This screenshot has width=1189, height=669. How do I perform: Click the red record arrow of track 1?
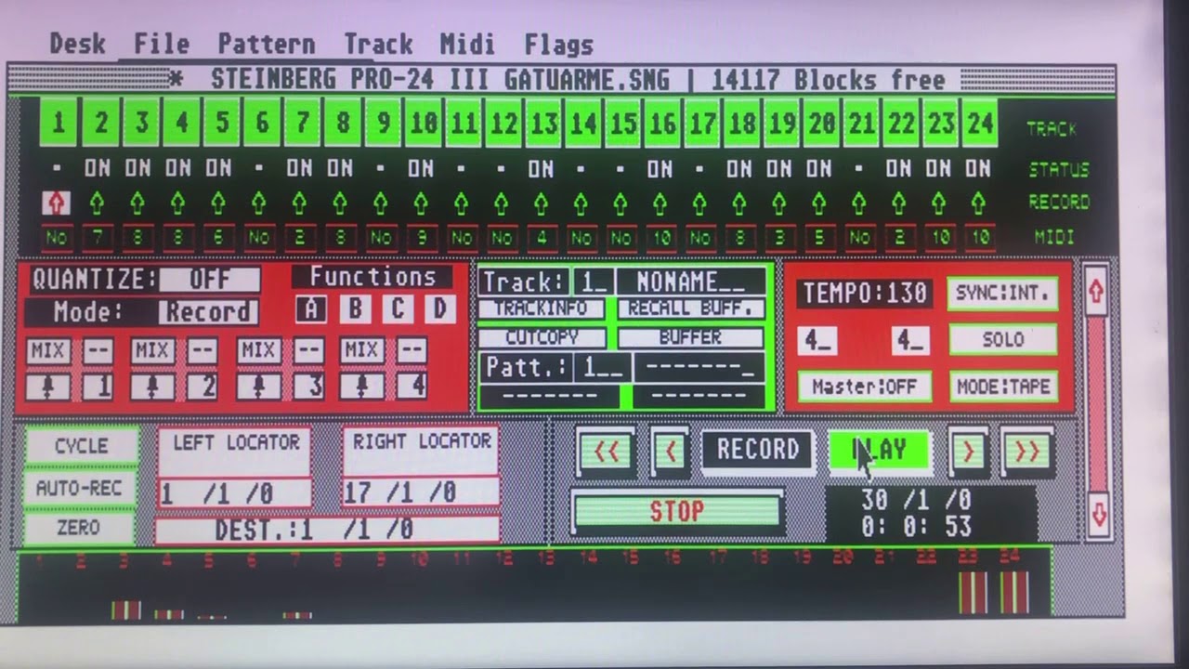[57, 202]
